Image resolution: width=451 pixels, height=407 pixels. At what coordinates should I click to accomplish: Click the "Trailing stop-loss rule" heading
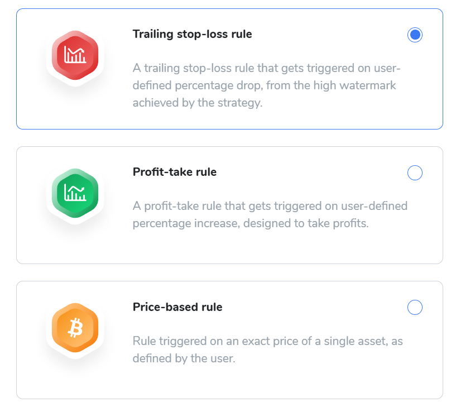(192, 34)
